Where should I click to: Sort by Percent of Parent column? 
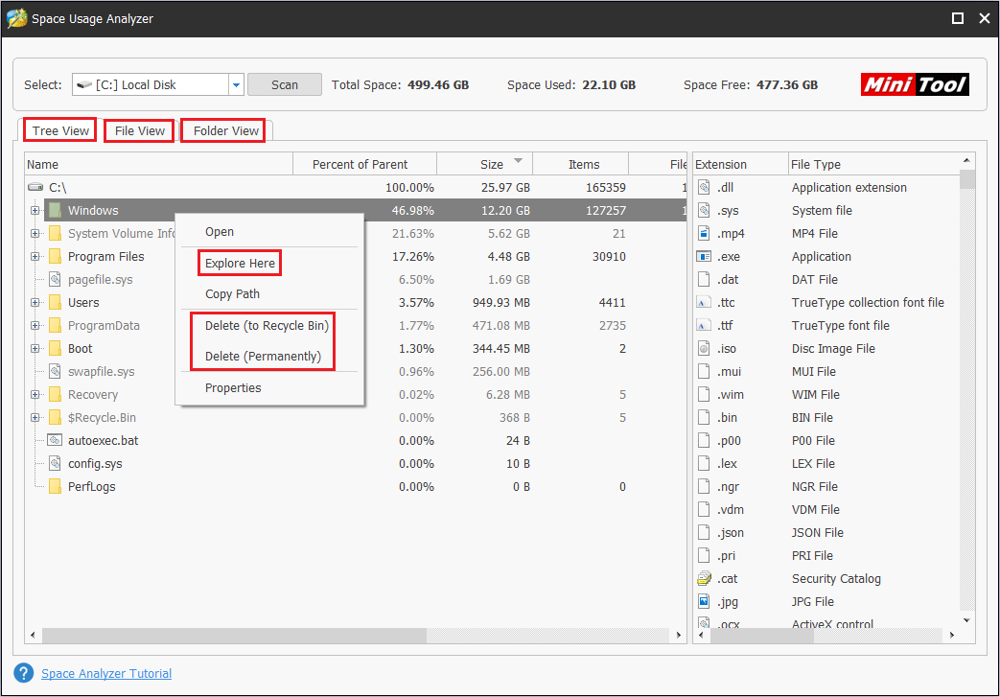tap(364, 164)
